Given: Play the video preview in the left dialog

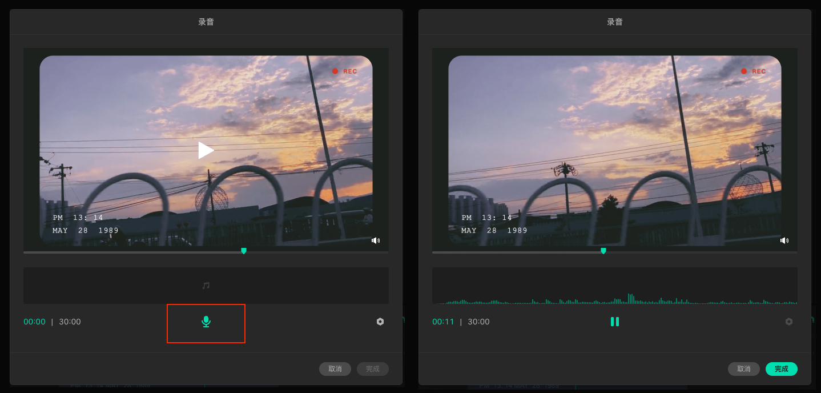Looking at the screenshot, I should [206, 150].
